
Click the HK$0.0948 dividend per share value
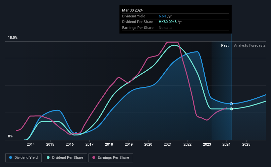pos(168,22)
